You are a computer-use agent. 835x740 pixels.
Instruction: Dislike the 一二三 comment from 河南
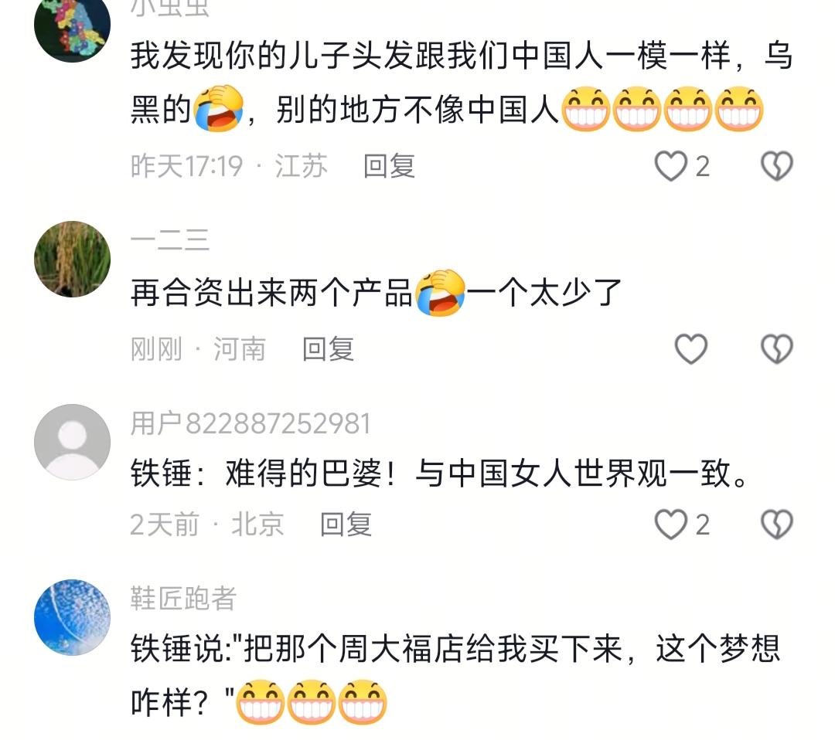777,349
